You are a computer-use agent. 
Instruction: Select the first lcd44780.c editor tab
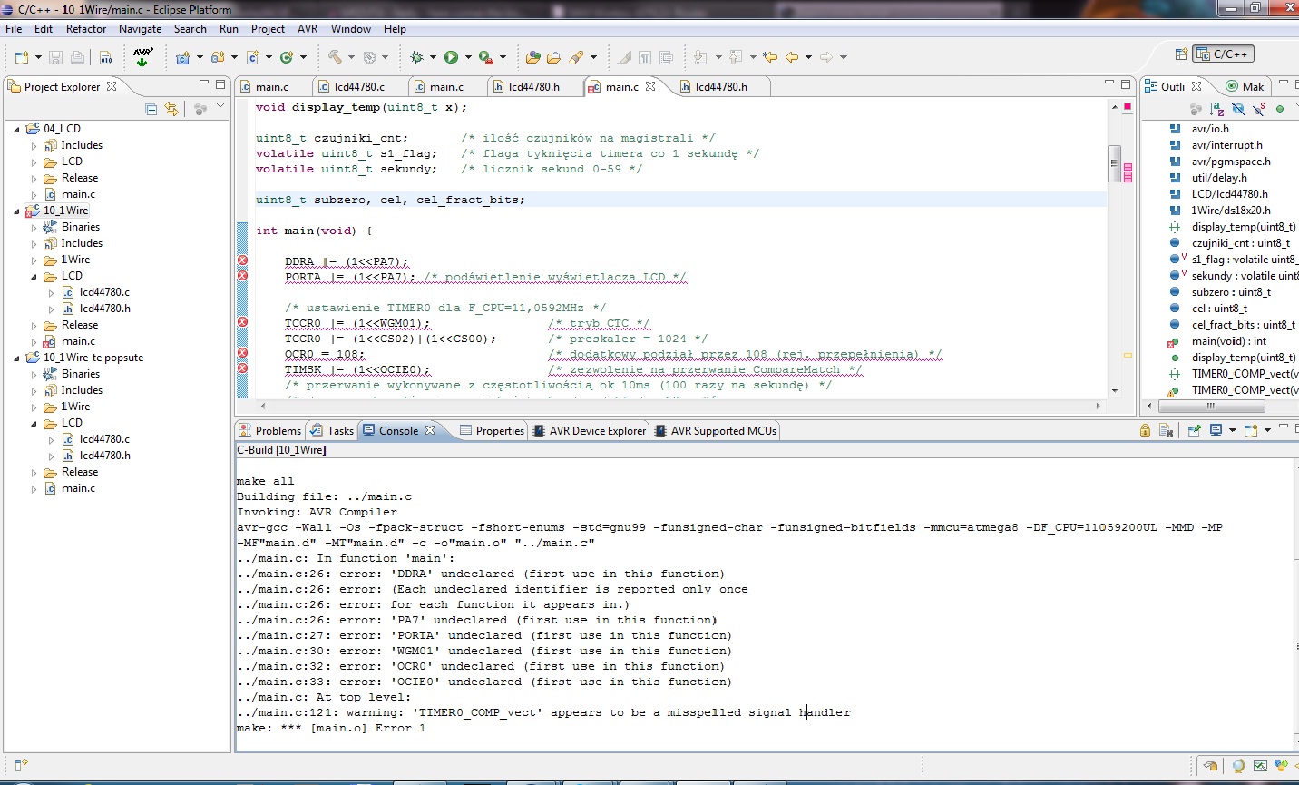[351, 86]
